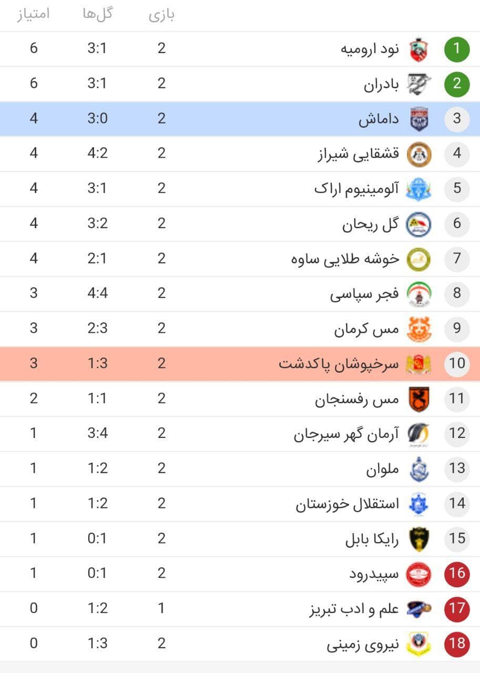
Task: Open آرمان گهر سیرجان team link
Action: 346,434
